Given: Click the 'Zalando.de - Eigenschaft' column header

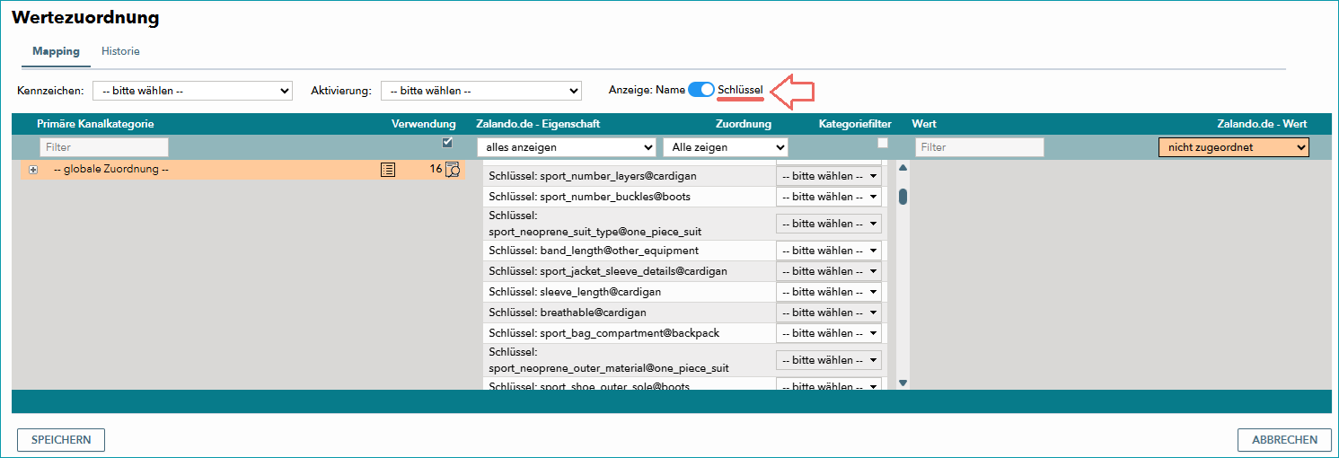Looking at the screenshot, I should (538, 124).
